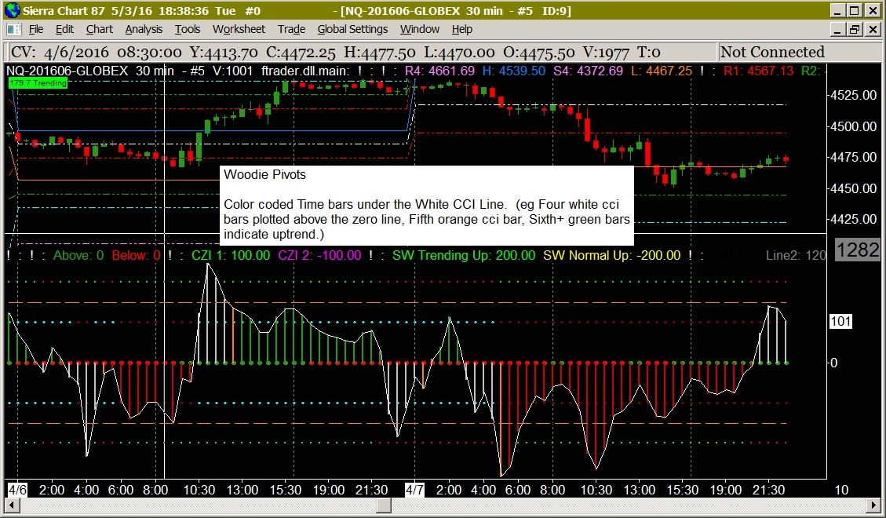Click the 'Not Connected' status text
The image size is (886, 518).
click(x=772, y=53)
